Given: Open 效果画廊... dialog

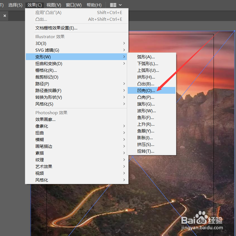Looking at the screenshot, I should pyautogui.click(x=77, y=120).
